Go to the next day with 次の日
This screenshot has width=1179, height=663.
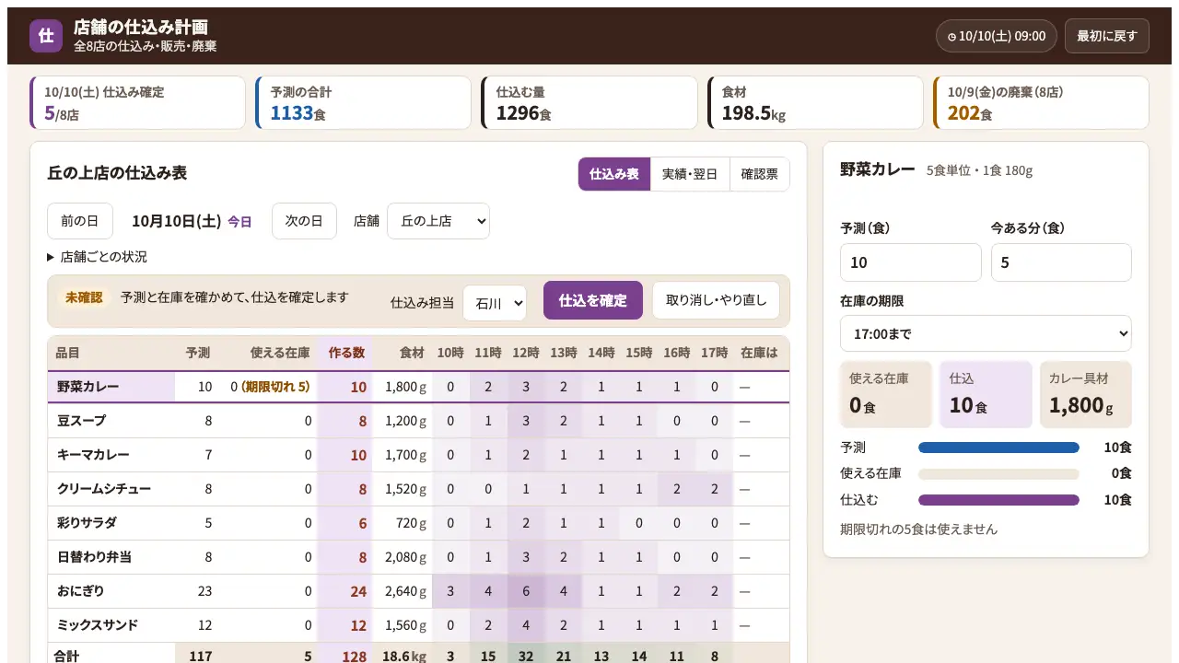(x=304, y=221)
